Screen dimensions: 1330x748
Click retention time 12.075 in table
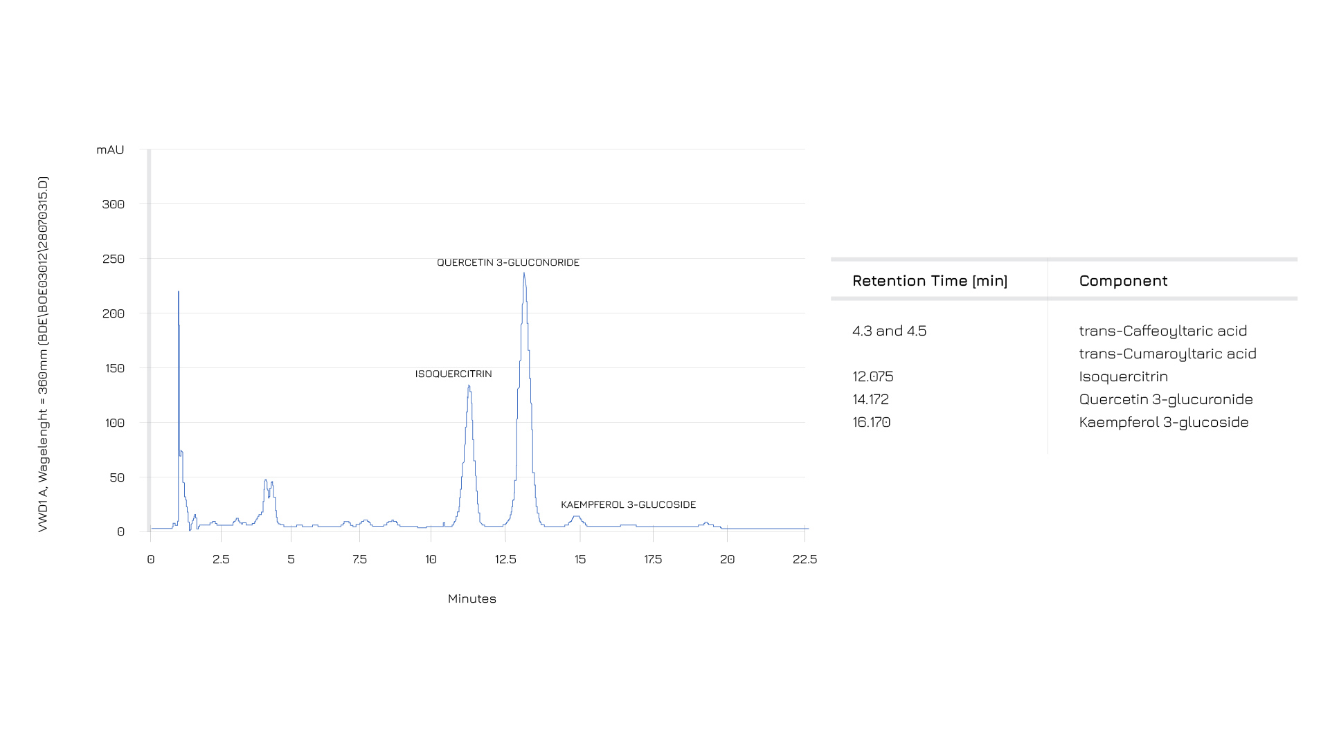click(x=872, y=376)
